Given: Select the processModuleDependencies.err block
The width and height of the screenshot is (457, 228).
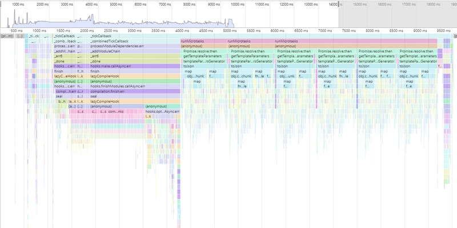Looking at the screenshot, I should click(x=135, y=46).
